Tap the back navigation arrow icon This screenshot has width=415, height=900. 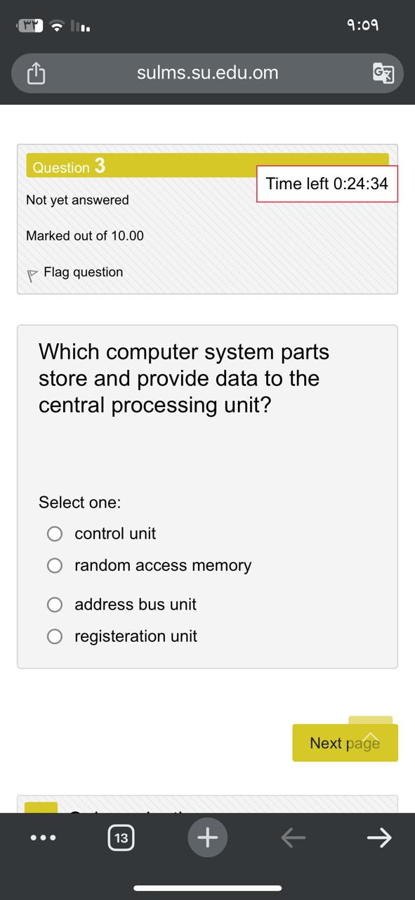click(294, 837)
